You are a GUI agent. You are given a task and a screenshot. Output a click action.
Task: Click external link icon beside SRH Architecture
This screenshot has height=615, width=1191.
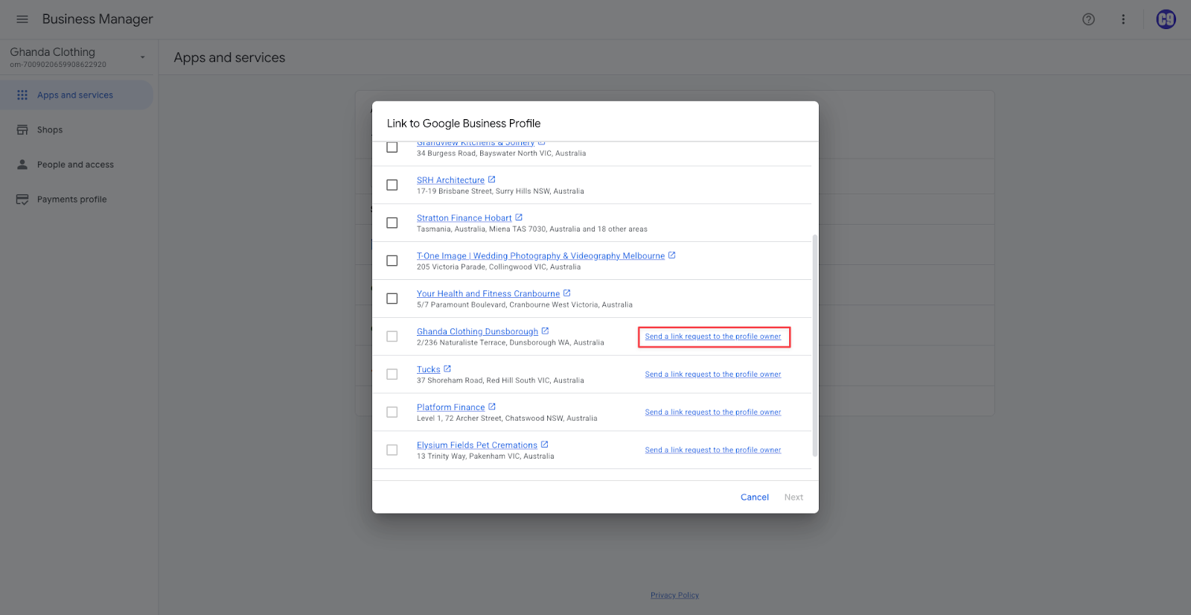click(x=492, y=179)
